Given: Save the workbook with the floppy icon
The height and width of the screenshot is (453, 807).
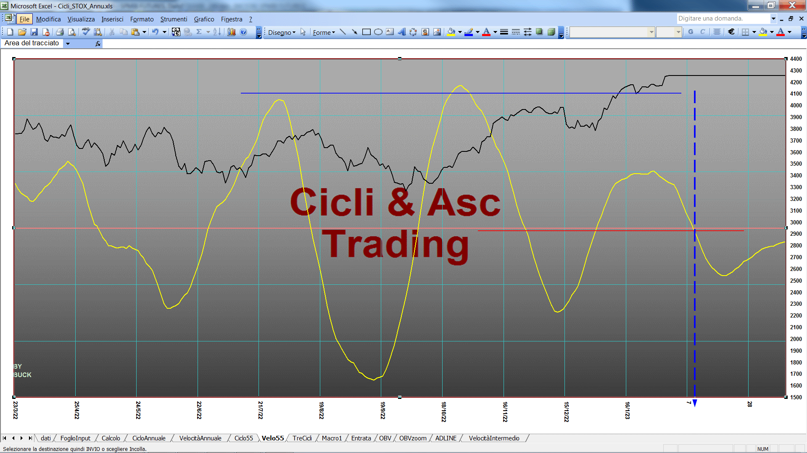Looking at the screenshot, I should [x=34, y=32].
